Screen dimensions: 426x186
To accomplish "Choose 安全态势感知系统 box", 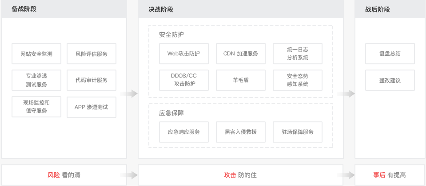I will (x=298, y=80).
